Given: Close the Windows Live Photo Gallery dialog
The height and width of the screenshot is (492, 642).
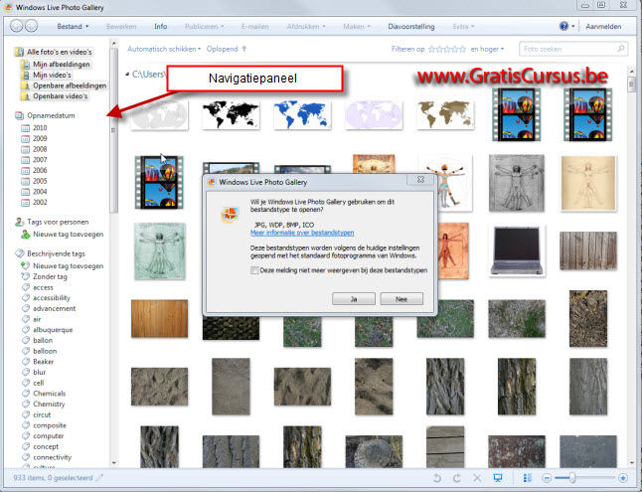Looking at the screenshot, I should click(420, 180).
